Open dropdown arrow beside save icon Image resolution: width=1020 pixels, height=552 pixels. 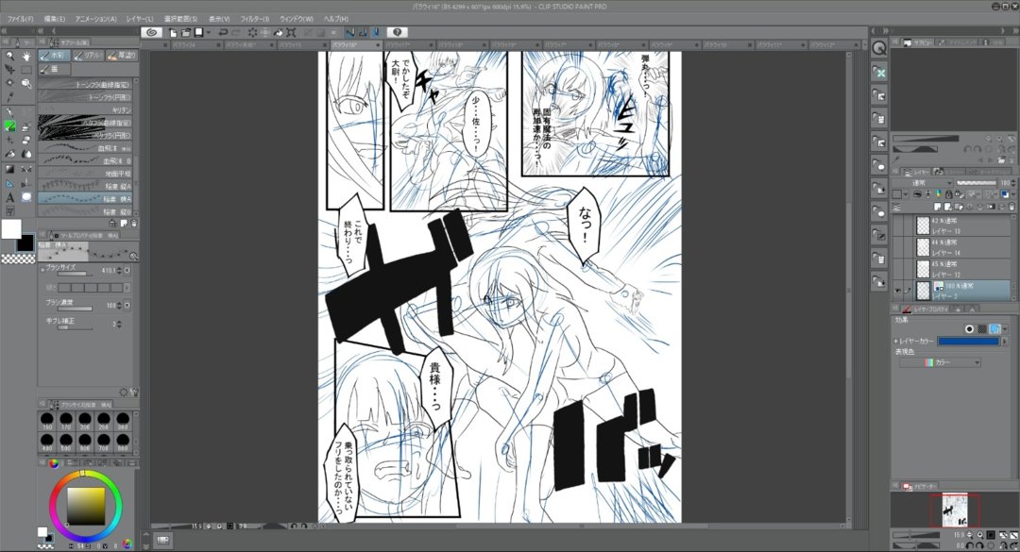coord(208,32)
